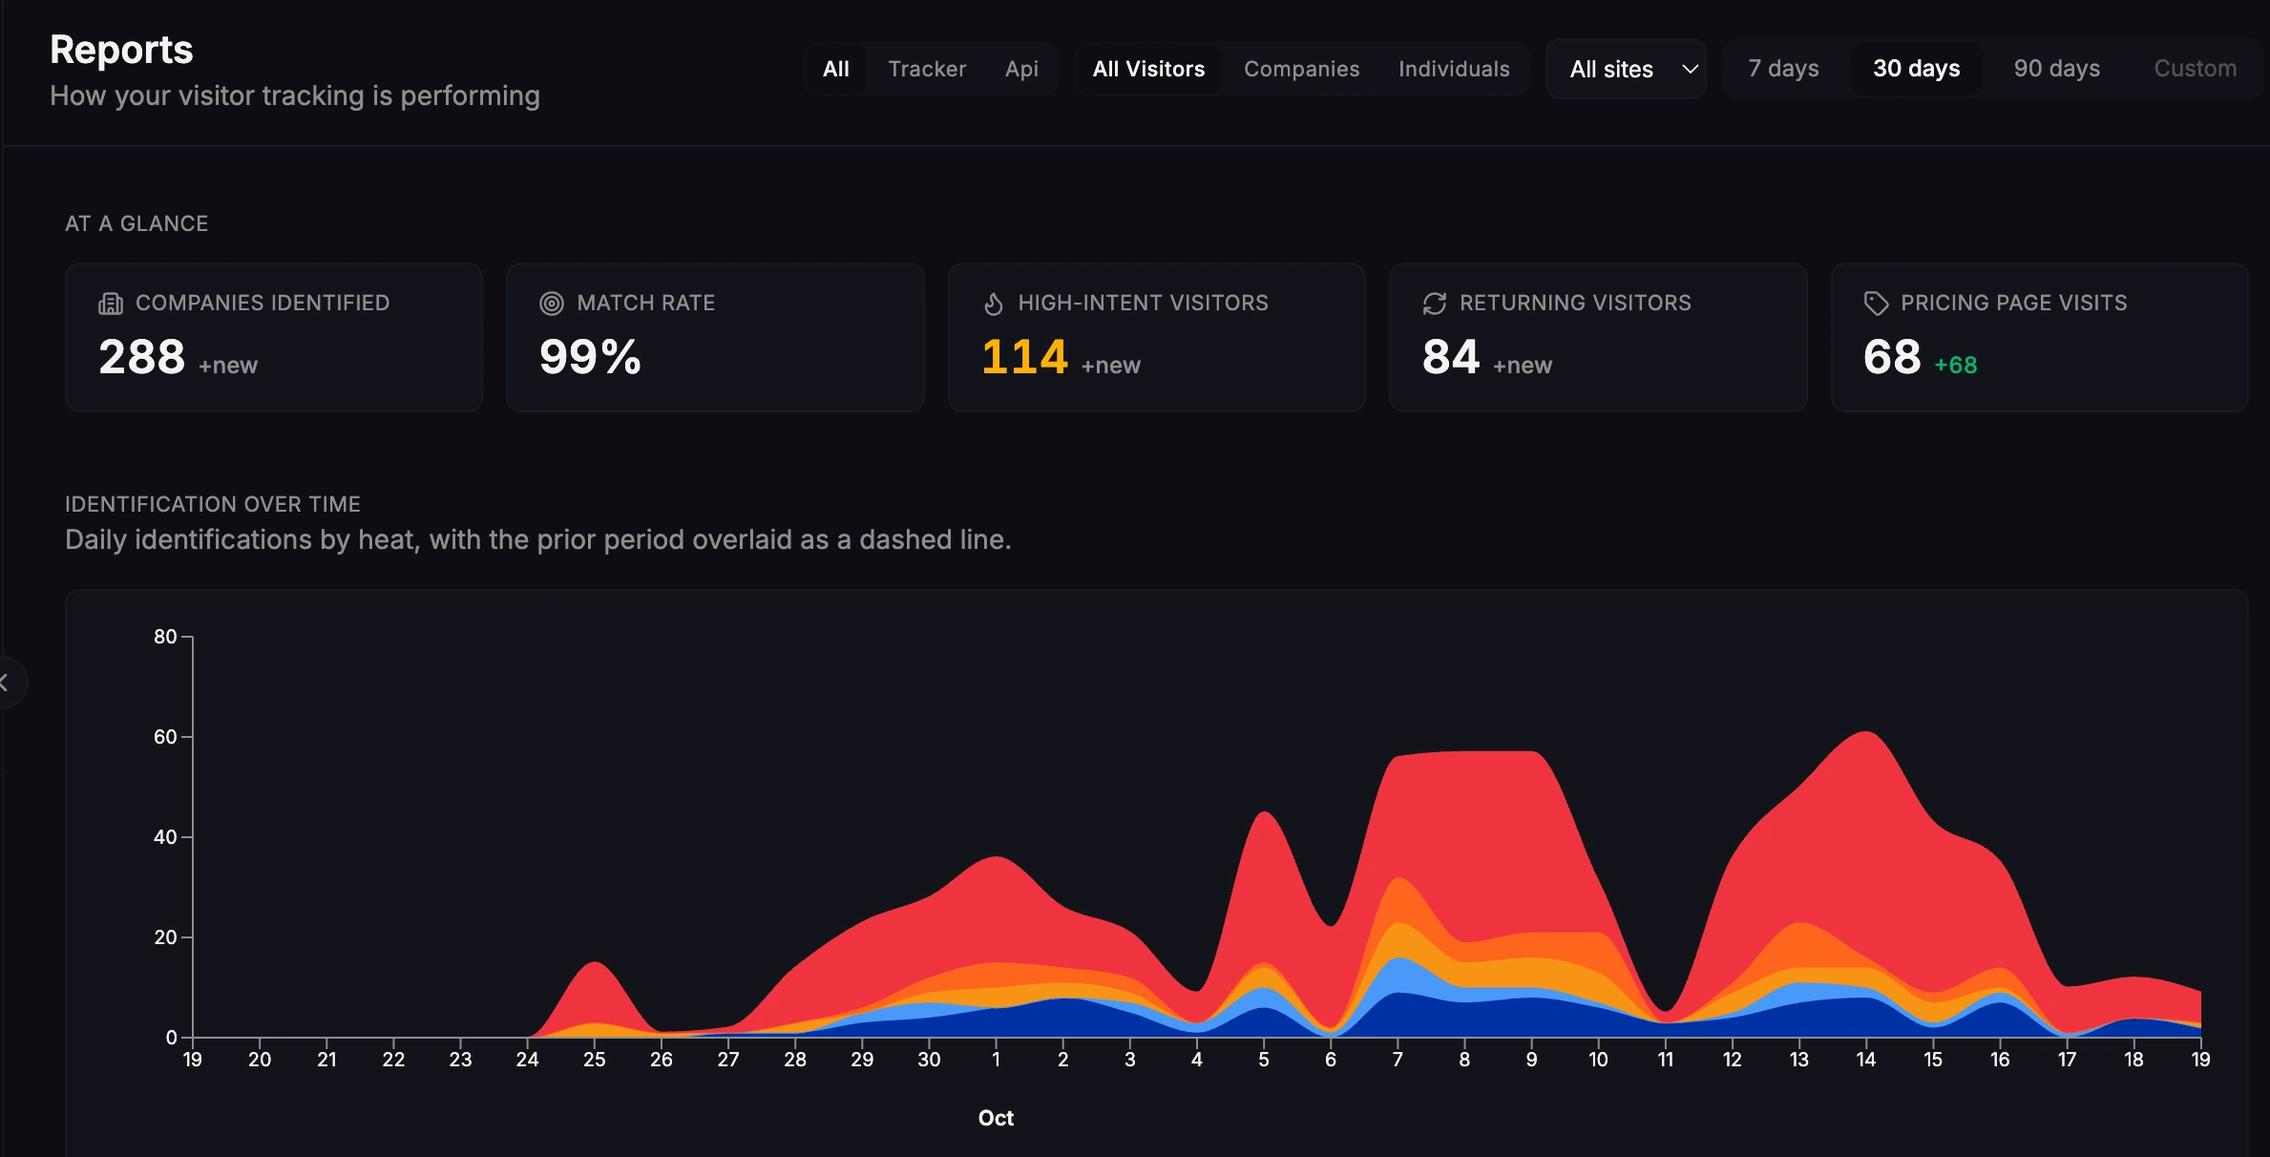Select the All Visitors filter

[x=1148, y=69]
